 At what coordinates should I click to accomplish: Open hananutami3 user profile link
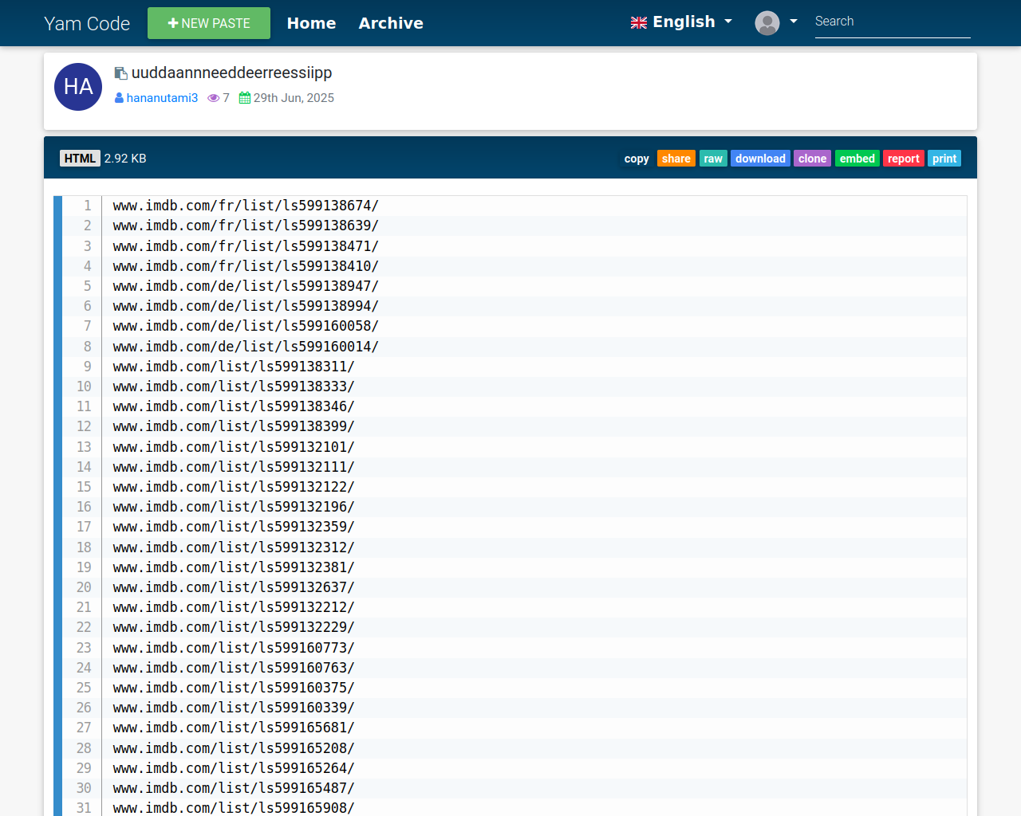pyautogui.click(x=162, y=98)
